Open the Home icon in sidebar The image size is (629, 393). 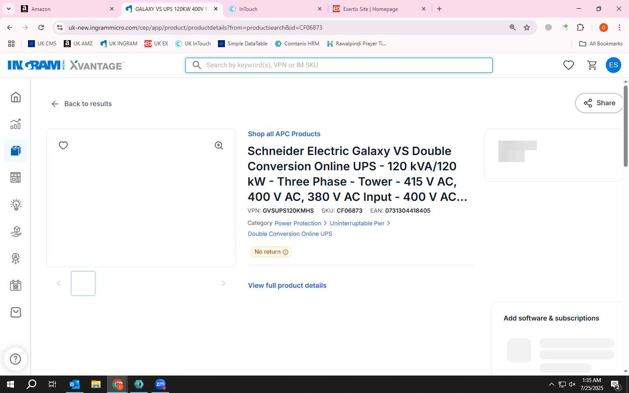16,97
